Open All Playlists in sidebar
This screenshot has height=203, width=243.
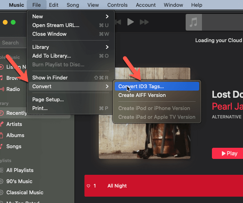20,170
